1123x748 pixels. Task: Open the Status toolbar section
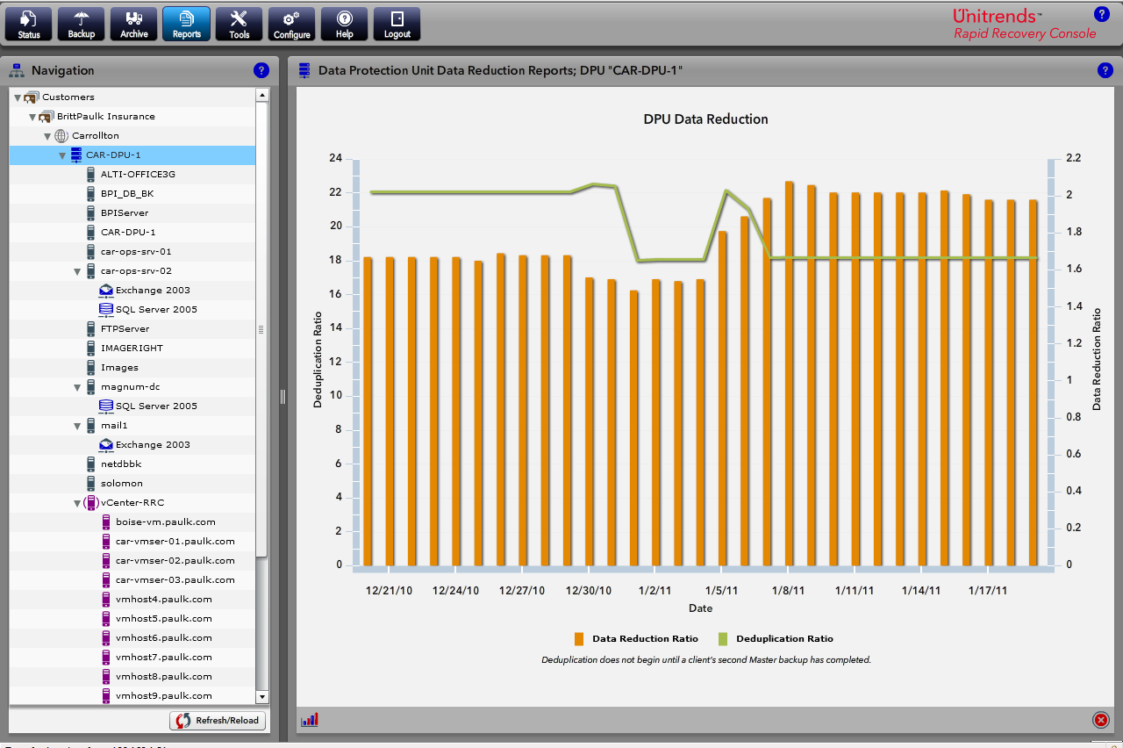point(28,24)
